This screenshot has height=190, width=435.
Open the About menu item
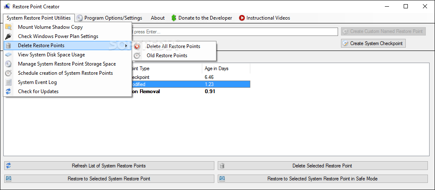(x=158, y=18)
